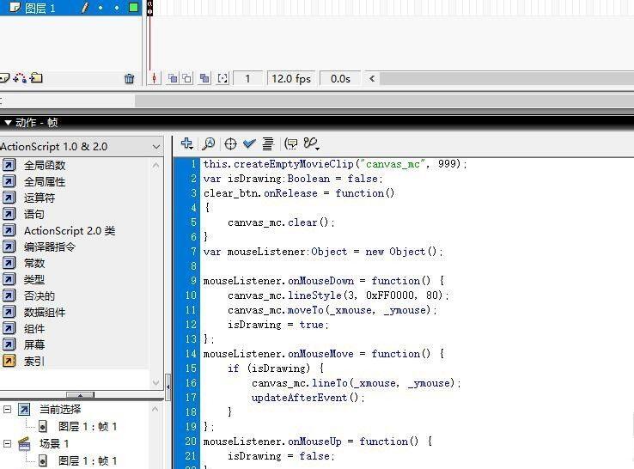Toggle visibility dot for 图层 1
Image resolution: width=634 pixels, height=469 pixels.
[101, 8]
